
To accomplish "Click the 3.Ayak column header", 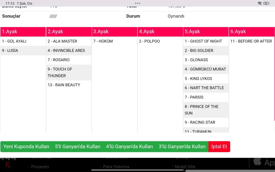I will click(114, 31).
